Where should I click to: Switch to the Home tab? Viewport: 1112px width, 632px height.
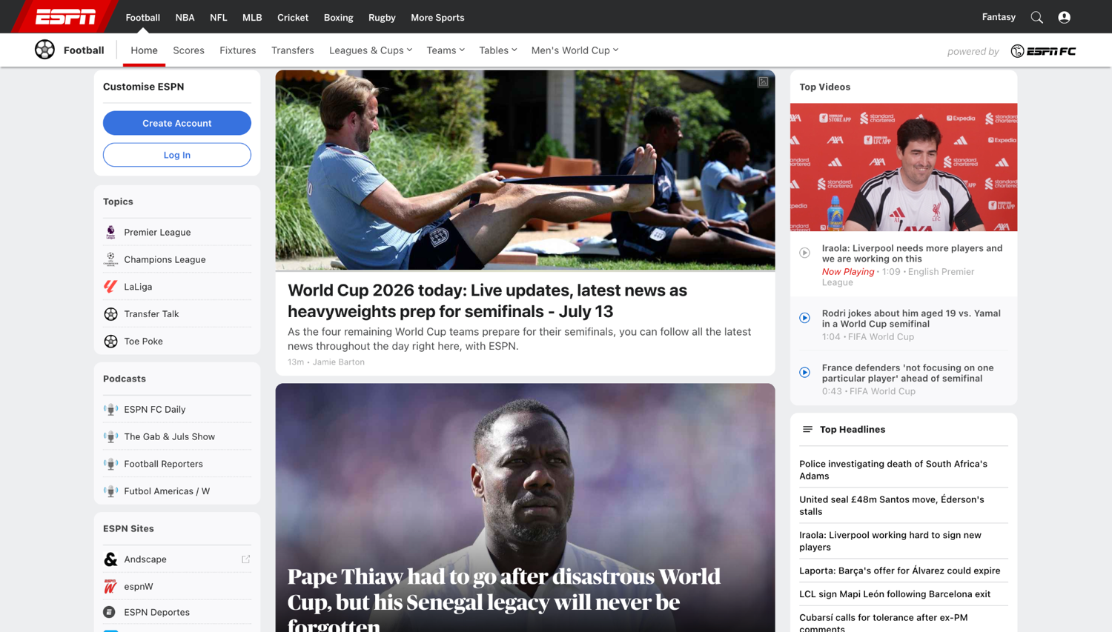click(144, 50)
